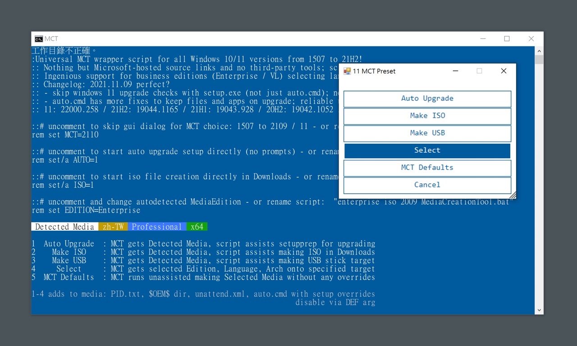Screen dimensions: 577x346
Task: Click the MCT console window icon
Action: coord(39,39)
